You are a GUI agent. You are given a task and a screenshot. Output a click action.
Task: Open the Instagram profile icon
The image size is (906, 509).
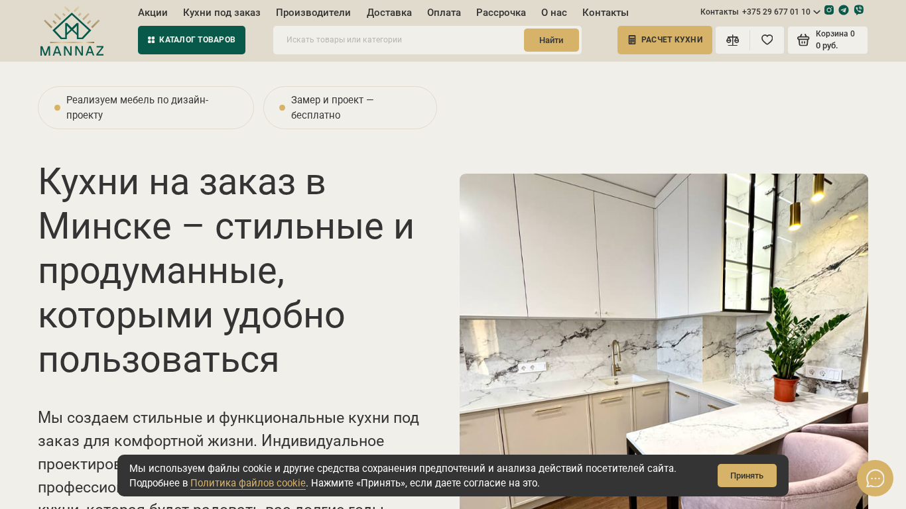[829, 10]
